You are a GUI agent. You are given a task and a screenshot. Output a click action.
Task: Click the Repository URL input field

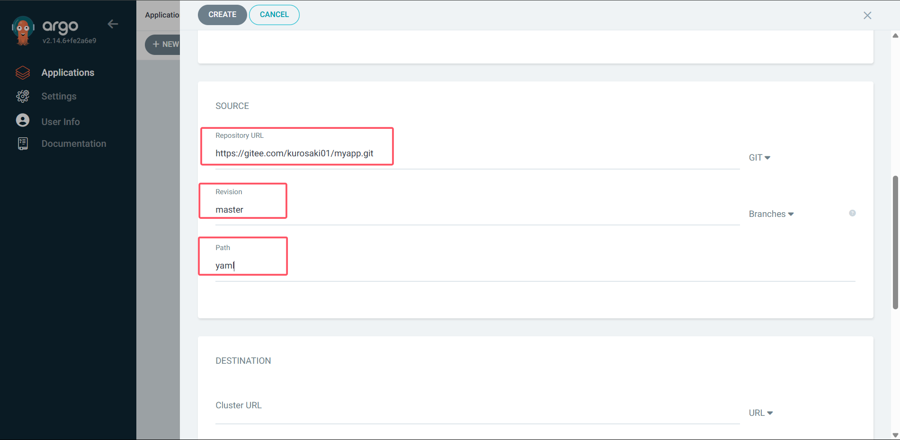(x=473, y=153)
